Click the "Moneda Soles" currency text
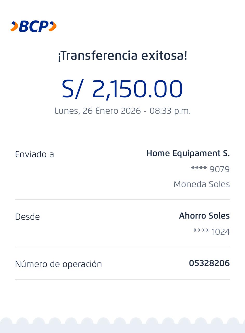Viewport: 245px width, 333px height. [x=202, y=184]
